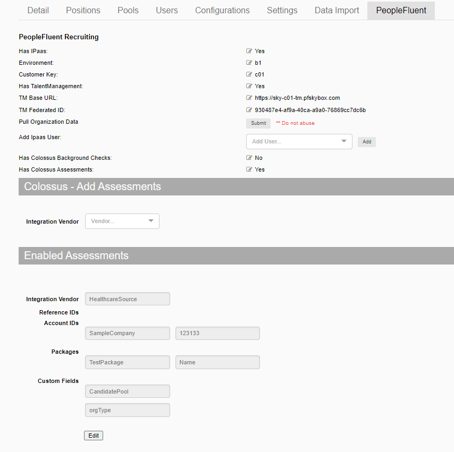The height and width of the screenshot is (452, 454).
Task: Click the b1 environment value
Action: click(258, 63)
